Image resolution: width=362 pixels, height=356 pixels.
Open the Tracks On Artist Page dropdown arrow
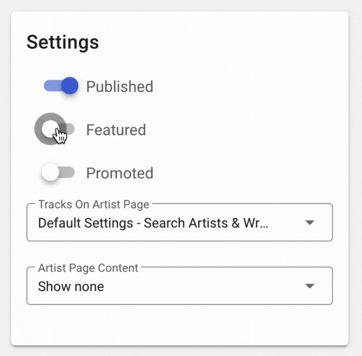click(x=310, y=223)
